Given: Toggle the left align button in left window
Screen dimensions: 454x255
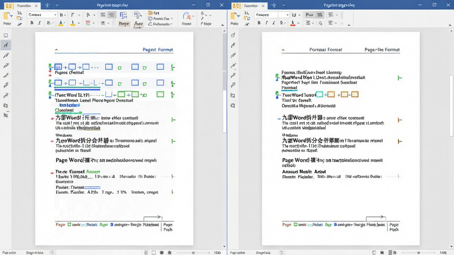Looking at the screenshot, I should pos(103,15).
